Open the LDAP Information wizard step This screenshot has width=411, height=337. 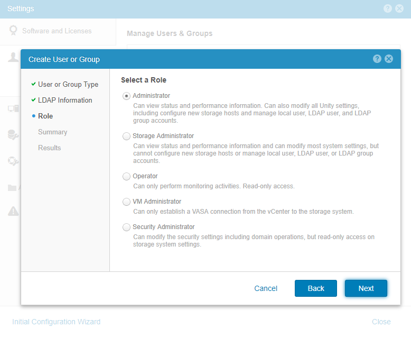tap(65, 100)
